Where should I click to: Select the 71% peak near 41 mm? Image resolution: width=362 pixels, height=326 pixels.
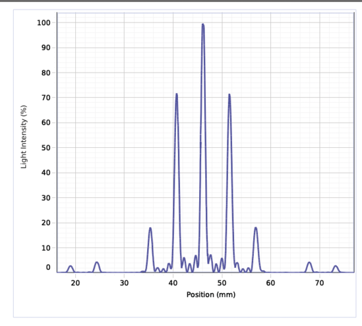point(177,95)
